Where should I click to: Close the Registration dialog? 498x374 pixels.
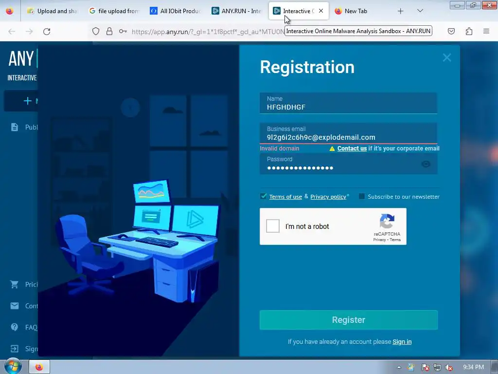[x=447, y=57]
